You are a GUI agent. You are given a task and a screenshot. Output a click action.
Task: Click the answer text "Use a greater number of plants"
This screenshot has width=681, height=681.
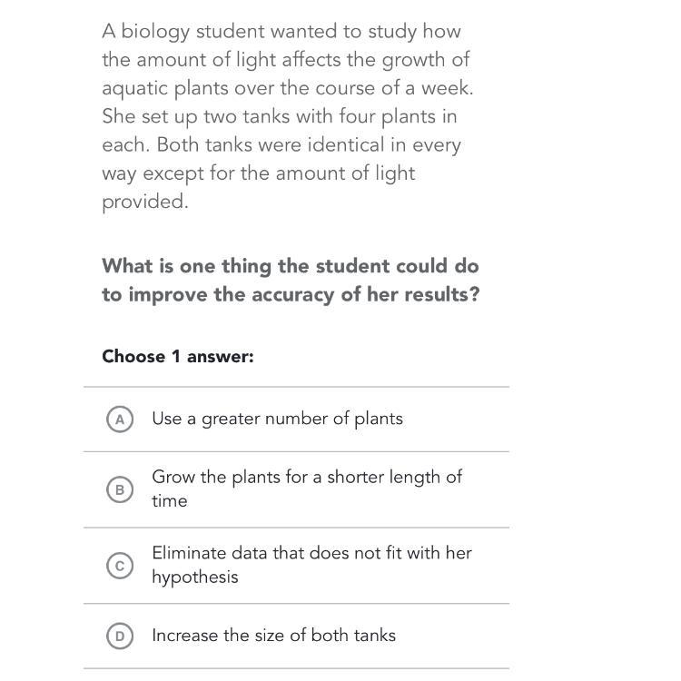pos(277,419)
